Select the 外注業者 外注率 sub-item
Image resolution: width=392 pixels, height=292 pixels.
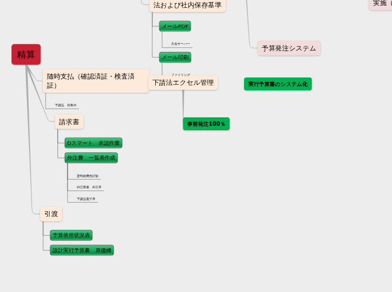click(x=89, y=187)
